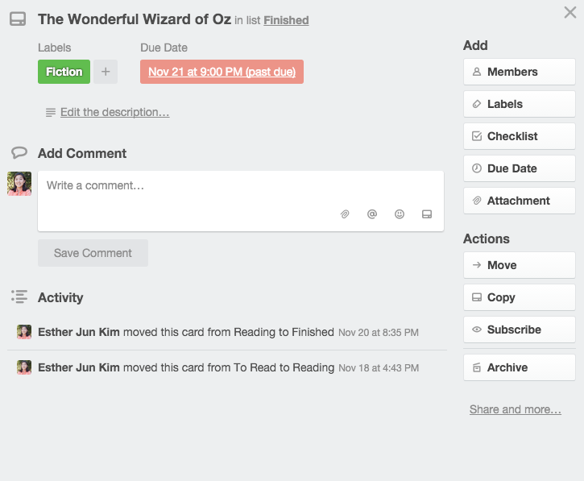Open the Share and more link
The height and width of the screenshot is (481, 584).
(516, 409)
